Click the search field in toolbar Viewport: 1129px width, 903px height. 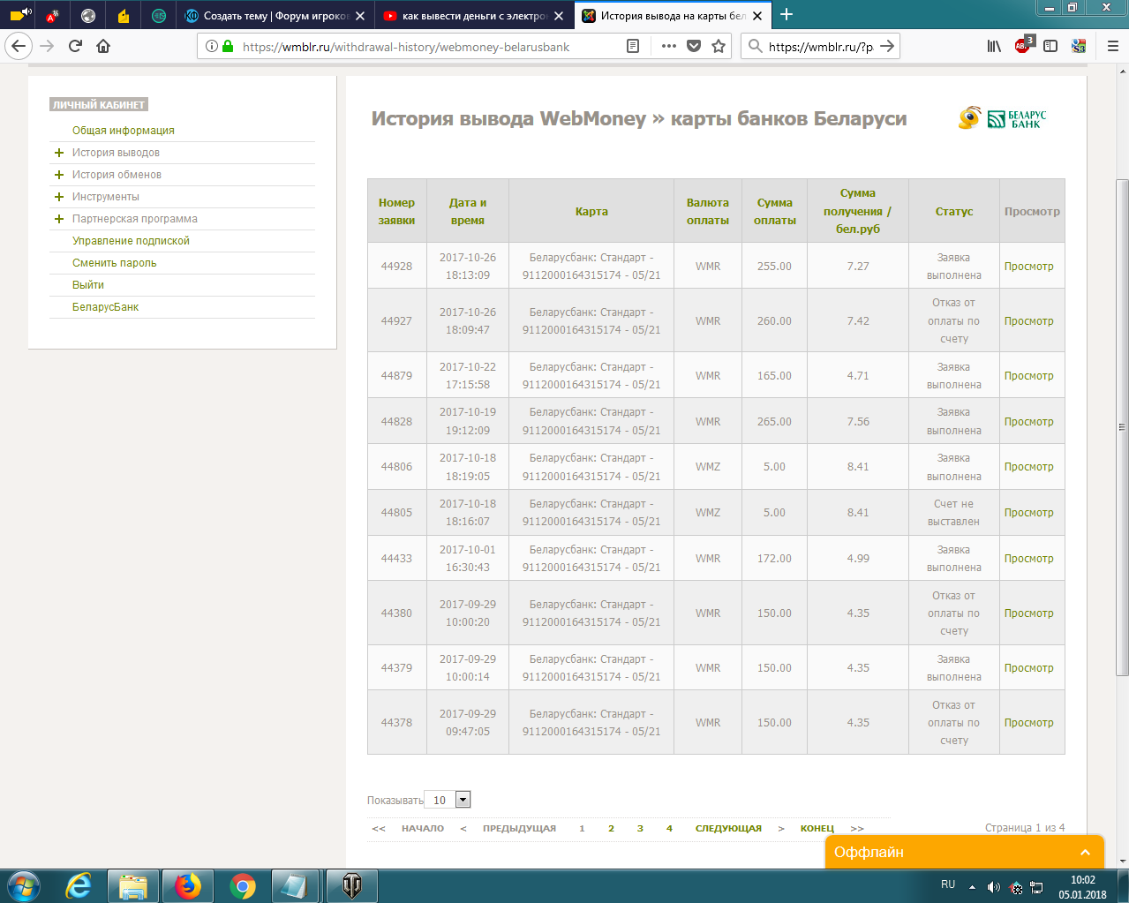819,46
